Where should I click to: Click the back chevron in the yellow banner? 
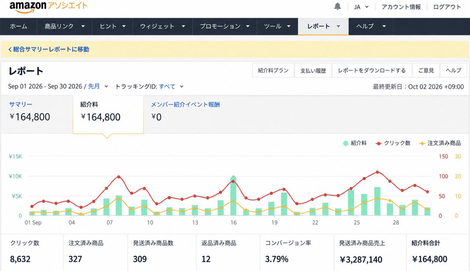[10, 49]
